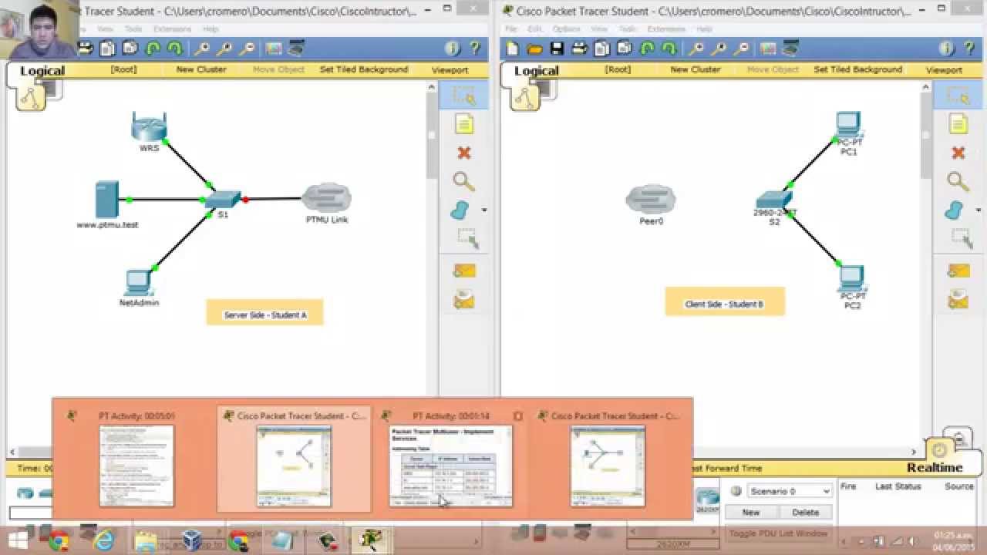Click Undo arrow in Server Side window toolbar
This screenshot has height=555, width=987.
[153, 49]
